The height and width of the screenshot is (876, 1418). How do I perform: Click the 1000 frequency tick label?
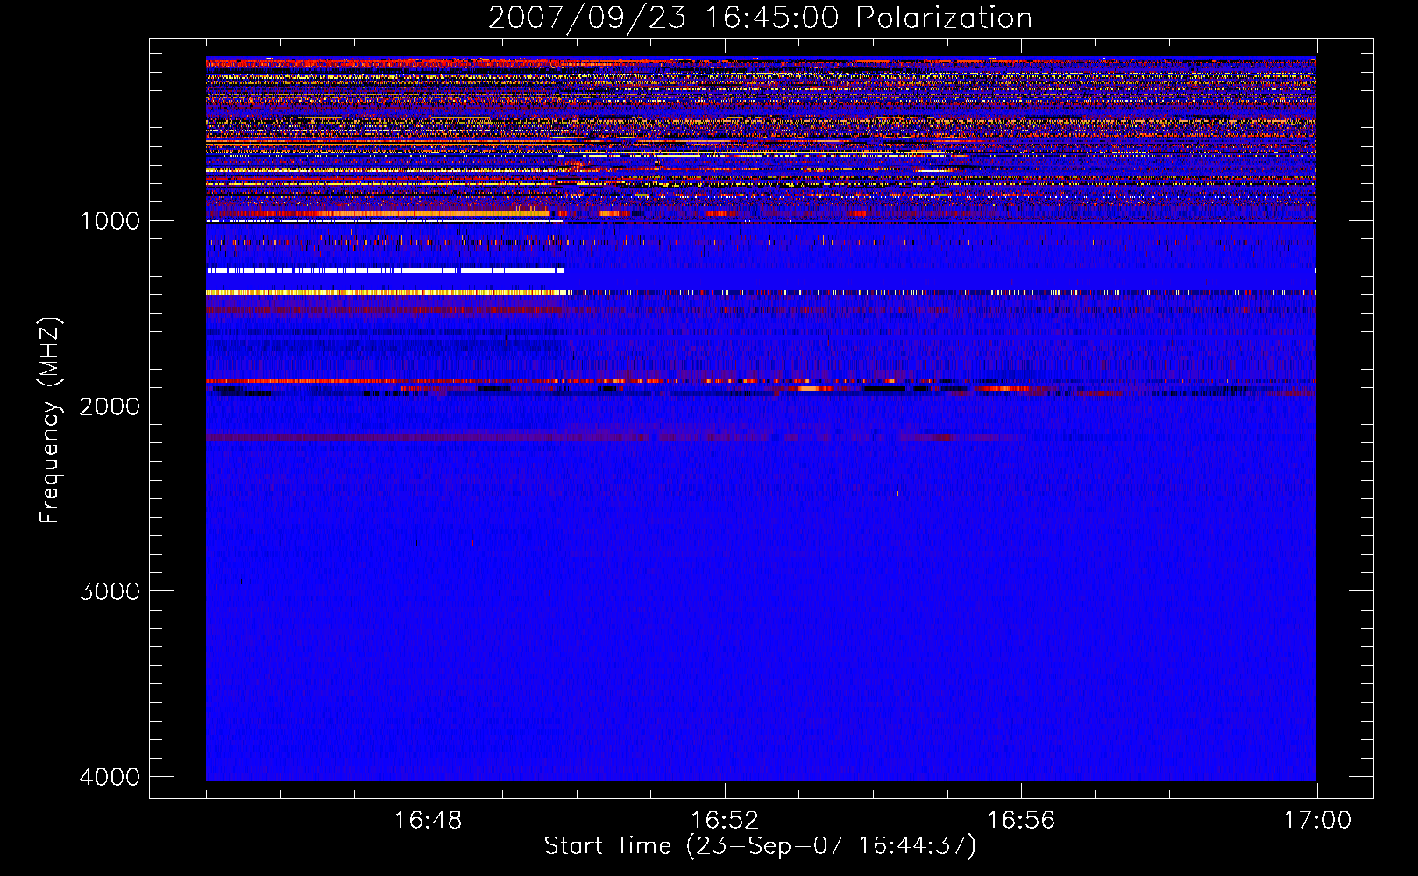click(x=110, y=221)
